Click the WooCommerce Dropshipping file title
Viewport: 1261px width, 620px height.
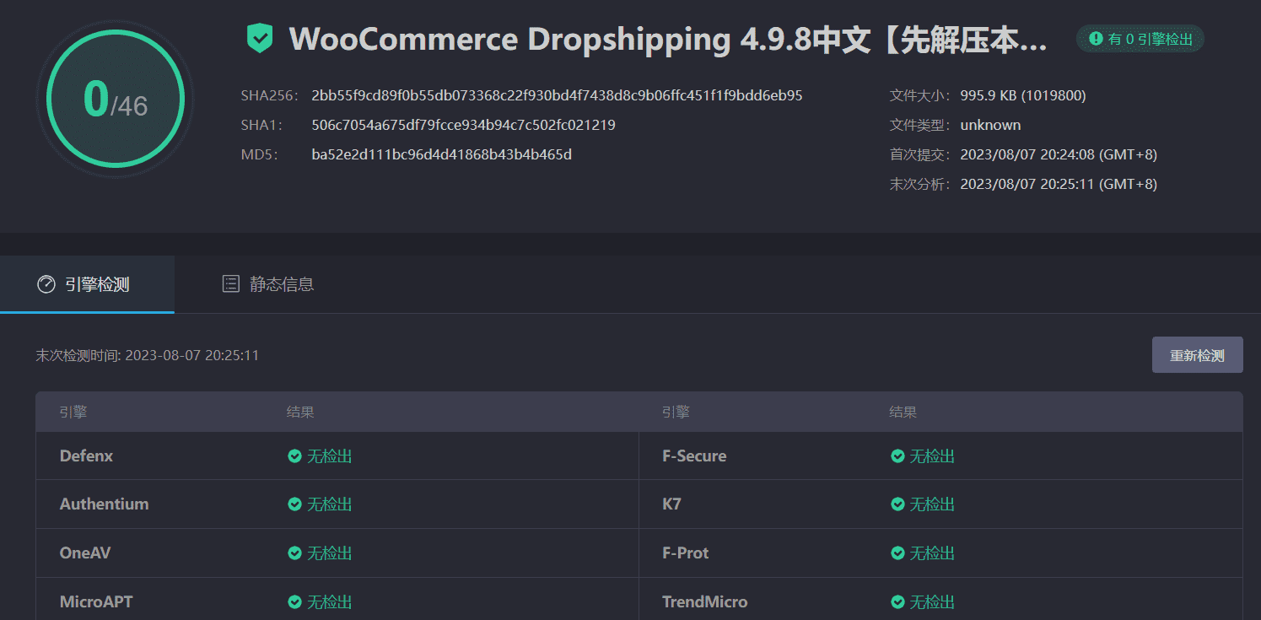pos(668,40)
